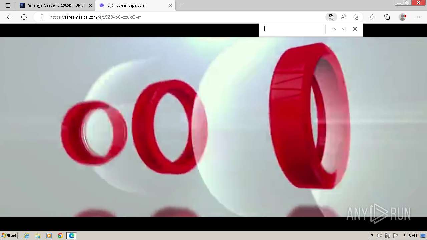The width and height of the screenshot is (427, 240).
Task: Show hidden system tray icons
Action: pyautogui.click(x=372, y=236)
